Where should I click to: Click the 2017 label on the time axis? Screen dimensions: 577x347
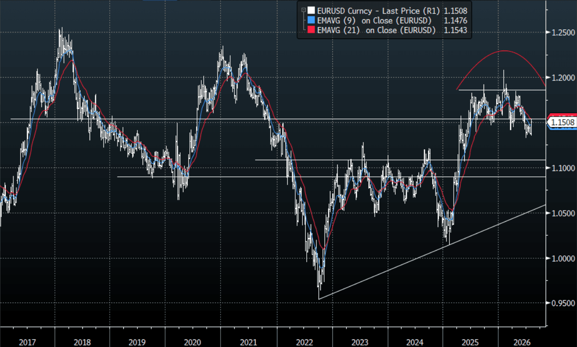pos(27,342)
